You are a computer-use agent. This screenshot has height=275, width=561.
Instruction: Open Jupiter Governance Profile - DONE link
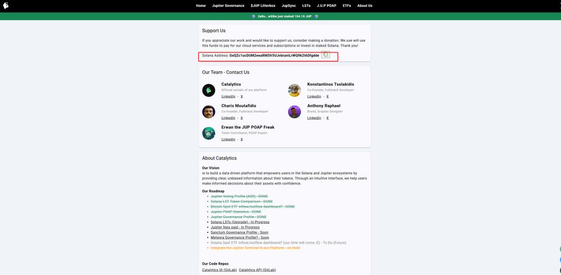click(238, 217)
